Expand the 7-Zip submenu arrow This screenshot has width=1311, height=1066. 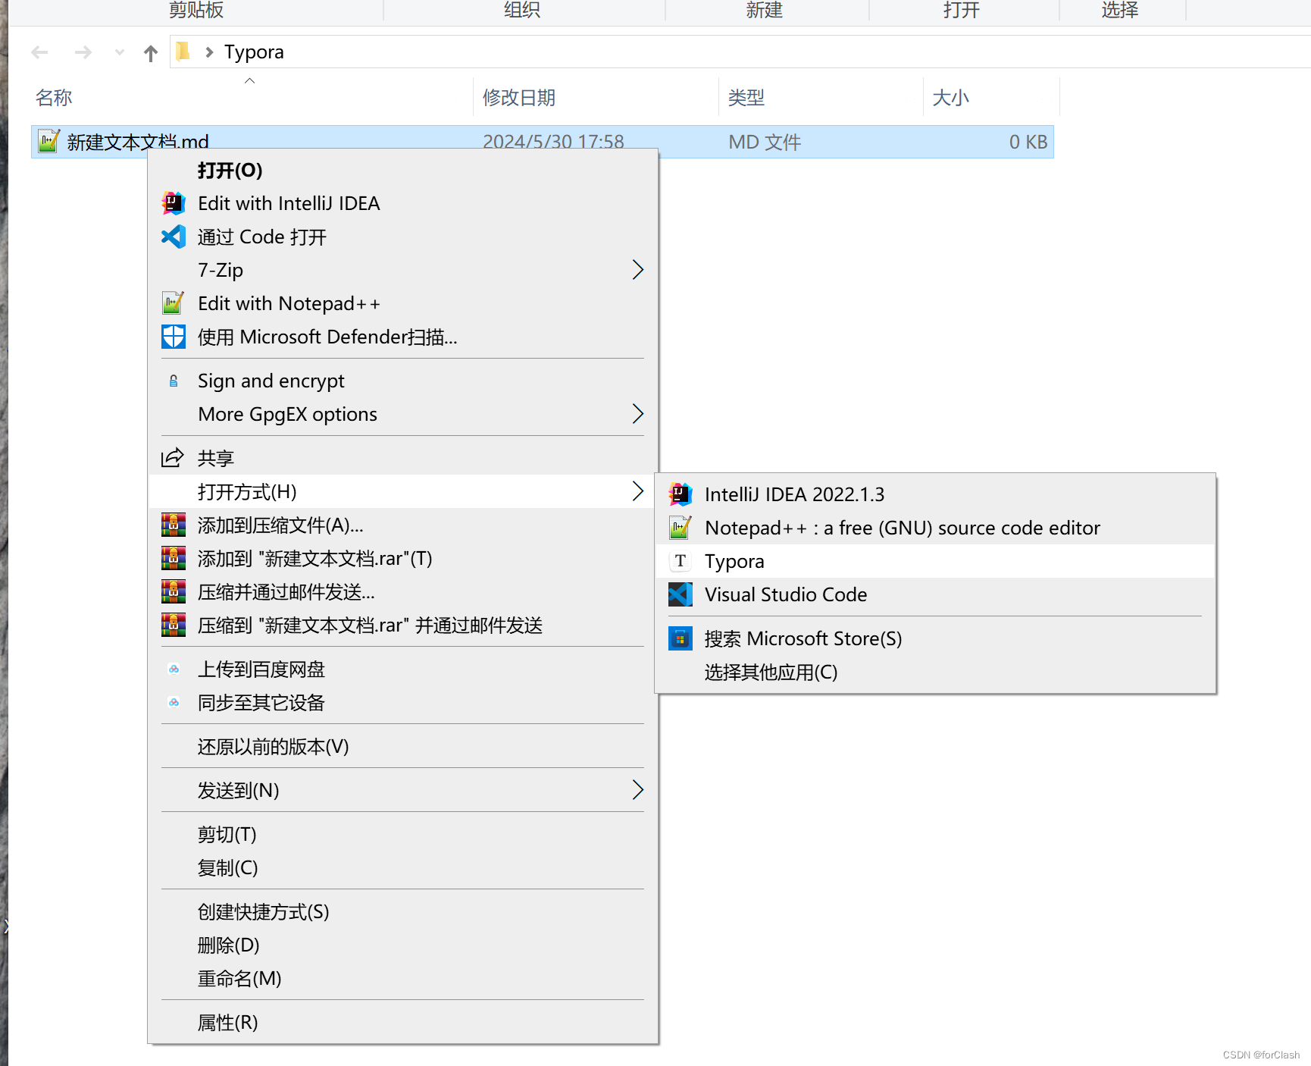click(637, 270)
